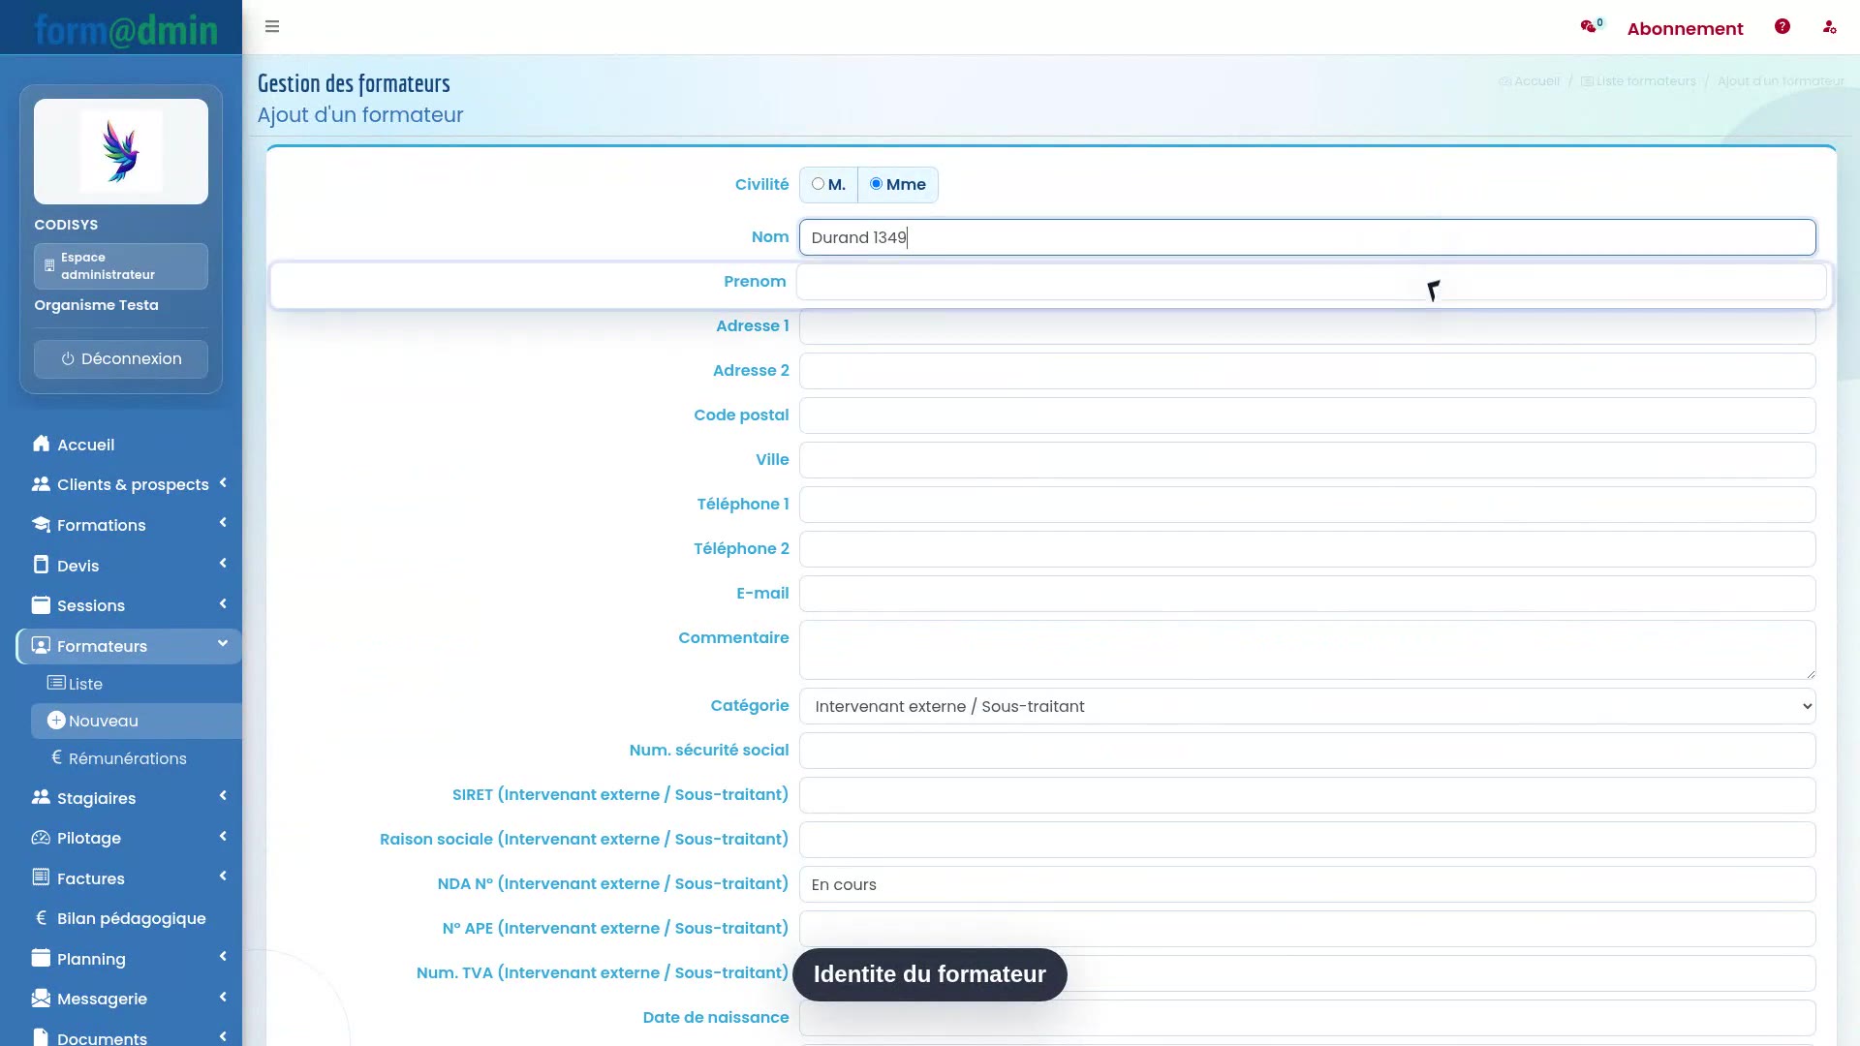Select the M. civility radio button
The image size is (1860, 1046).
click(818, 184)
